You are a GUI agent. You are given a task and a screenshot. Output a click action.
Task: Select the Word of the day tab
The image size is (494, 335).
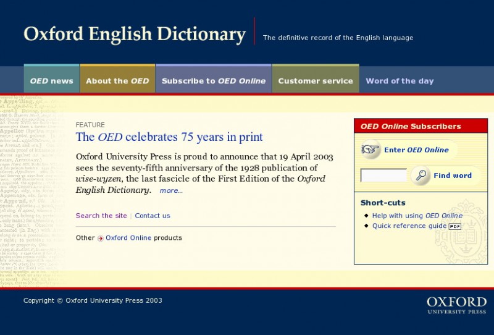(400, 81)
